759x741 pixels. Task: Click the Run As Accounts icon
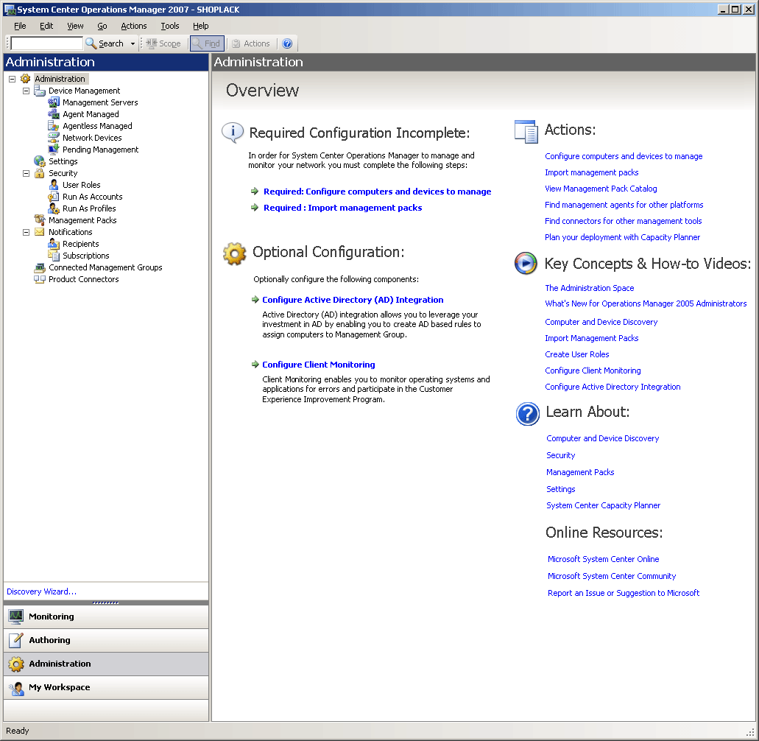point(53,197)
